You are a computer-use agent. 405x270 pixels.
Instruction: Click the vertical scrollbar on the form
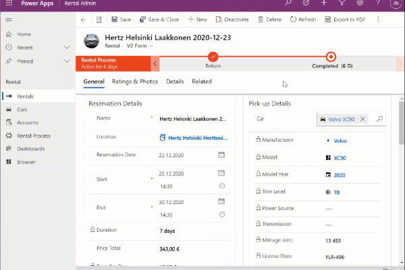(x=401, y=123)
